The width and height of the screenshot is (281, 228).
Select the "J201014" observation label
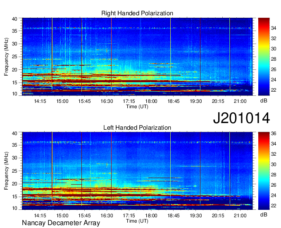[x=241, y=118]
